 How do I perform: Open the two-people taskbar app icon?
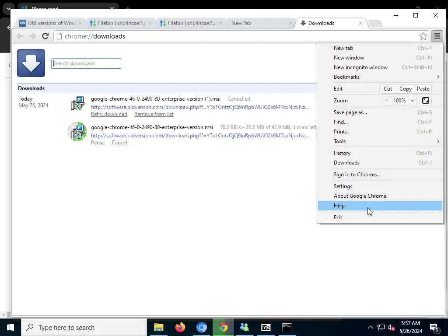(x=244, y=327)
